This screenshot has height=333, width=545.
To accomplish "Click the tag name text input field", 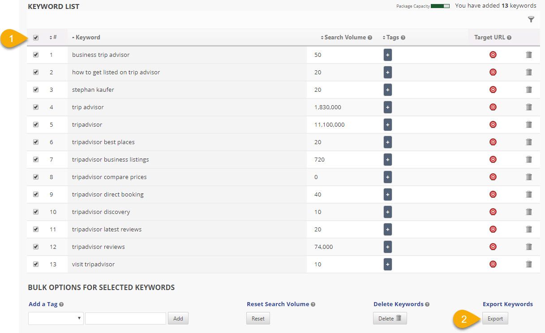I will click(125, 318).
